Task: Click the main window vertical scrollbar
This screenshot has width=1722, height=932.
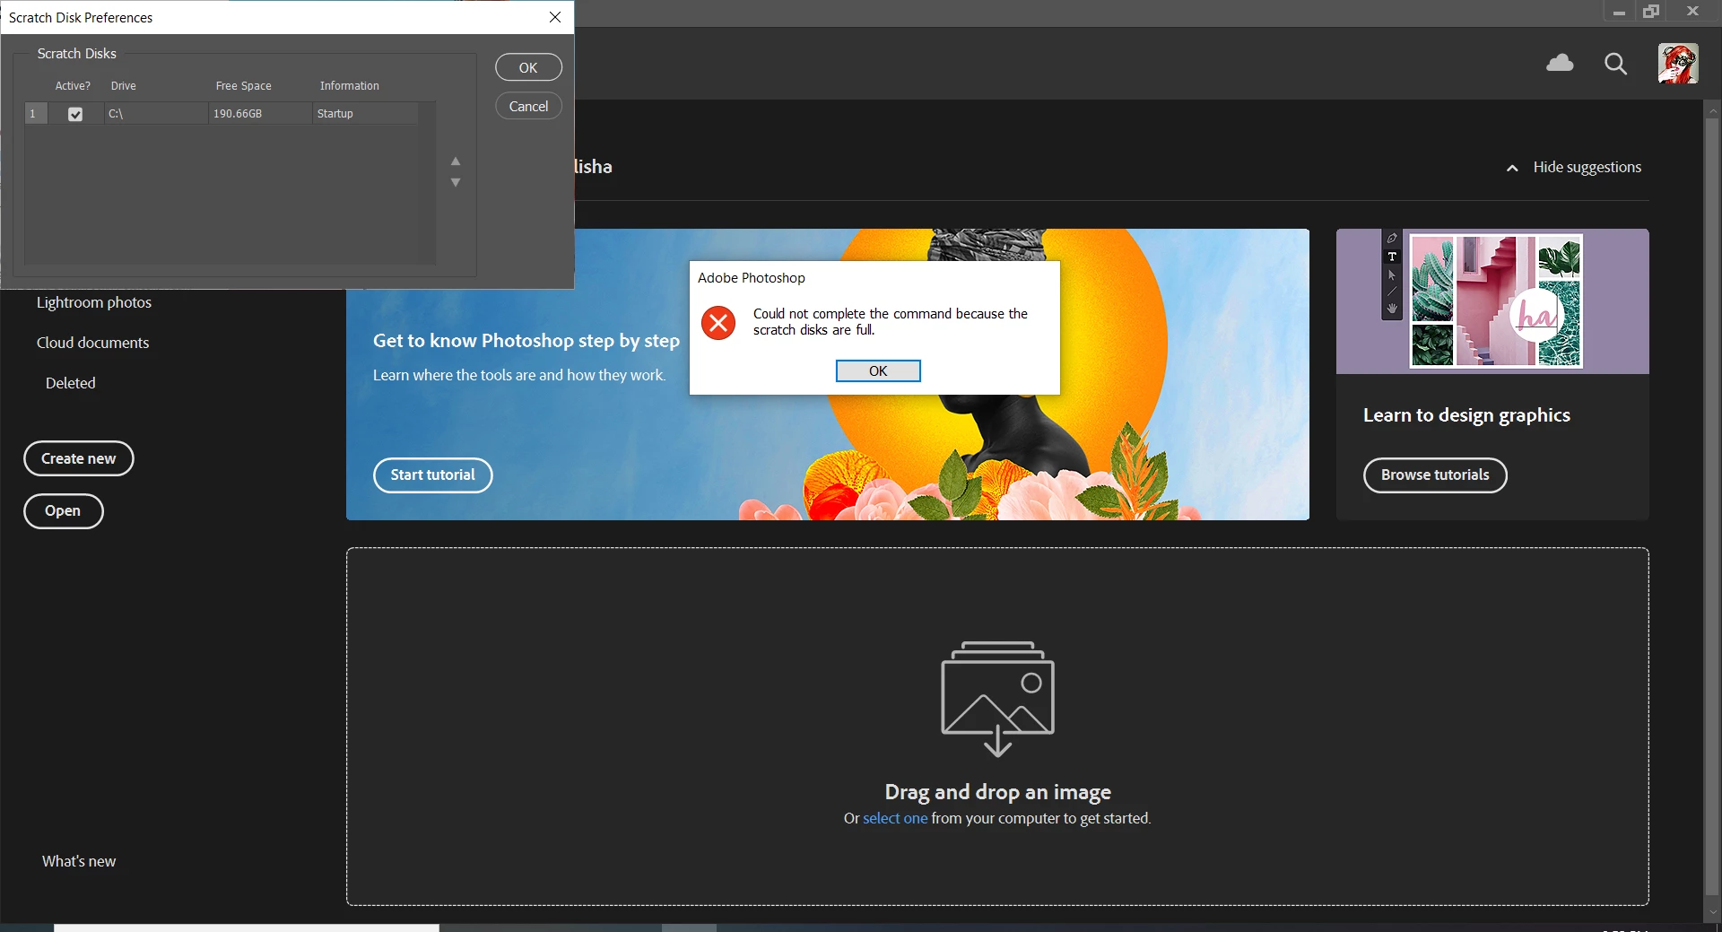Action: point(1712,507)
